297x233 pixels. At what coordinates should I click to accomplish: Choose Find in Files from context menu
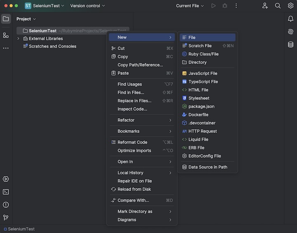coord(131,93)
